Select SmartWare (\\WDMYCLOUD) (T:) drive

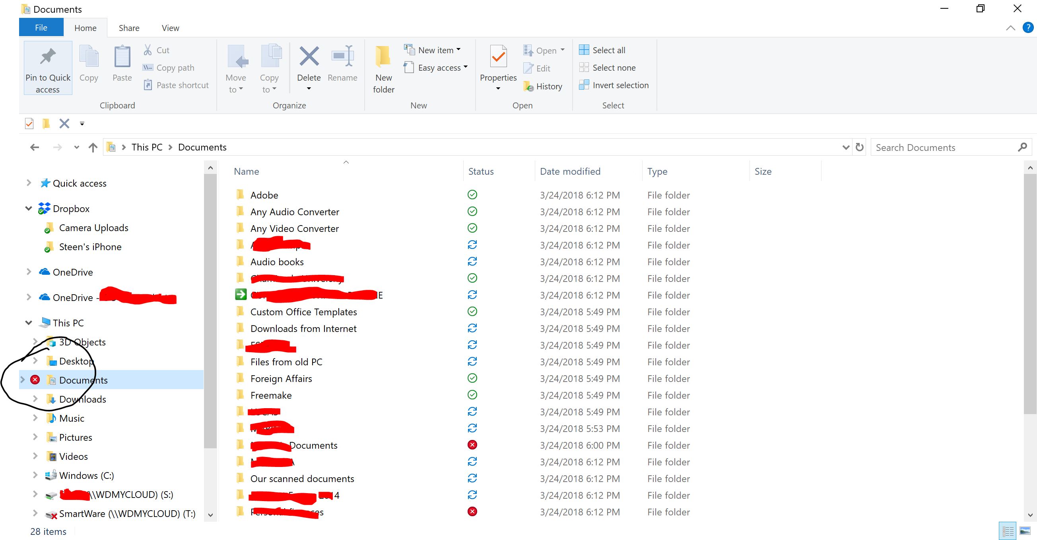pos(127,513)
